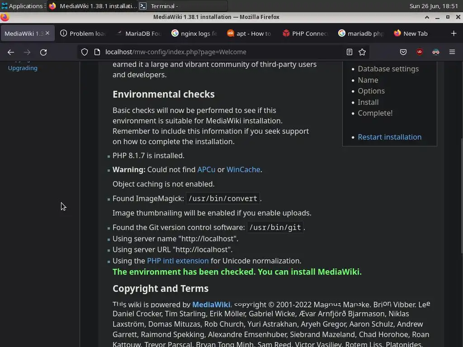
Task: Click the forward navigation arrow
Action: coord(27,52)
